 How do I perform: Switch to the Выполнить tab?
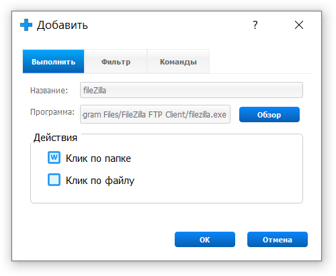pos(53,62)
